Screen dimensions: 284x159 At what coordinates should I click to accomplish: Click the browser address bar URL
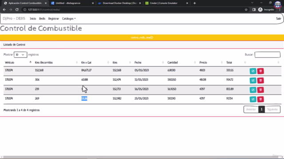coord(44,10)
